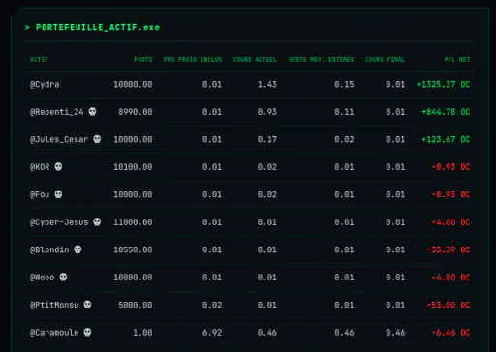This screenshot has height=352, width=496.
Task: Click the 0.17 current price for @Jules_Cesar
Action: point(267,139)
